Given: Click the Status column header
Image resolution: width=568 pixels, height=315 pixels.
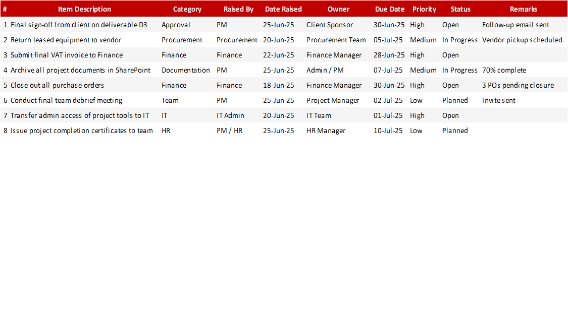Looking at the screenshot, I should pyautogui.click(x=460, y=10).
